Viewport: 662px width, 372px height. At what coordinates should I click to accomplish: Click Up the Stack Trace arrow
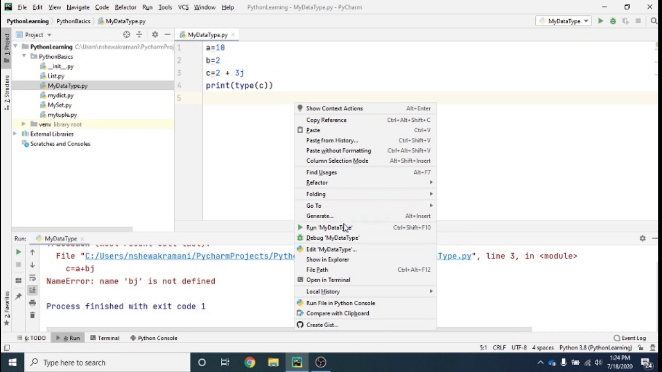[x=32, y=252]
